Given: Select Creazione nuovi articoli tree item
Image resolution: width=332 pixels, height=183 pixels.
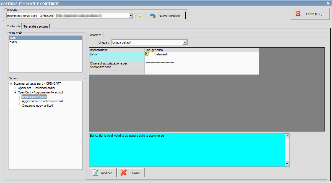Looking at the screenshot, I should (x=37, y=106).
